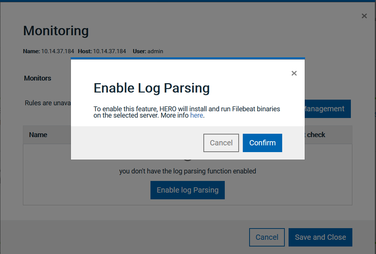Screen dimensions: 376x254
Task: Click the partly hidden 'check' column header
Action: pos(316,135)
